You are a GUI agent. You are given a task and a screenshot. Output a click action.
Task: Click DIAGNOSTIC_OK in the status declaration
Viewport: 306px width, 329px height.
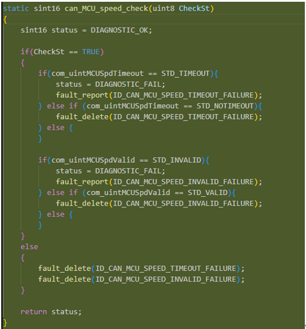point(119,30)
